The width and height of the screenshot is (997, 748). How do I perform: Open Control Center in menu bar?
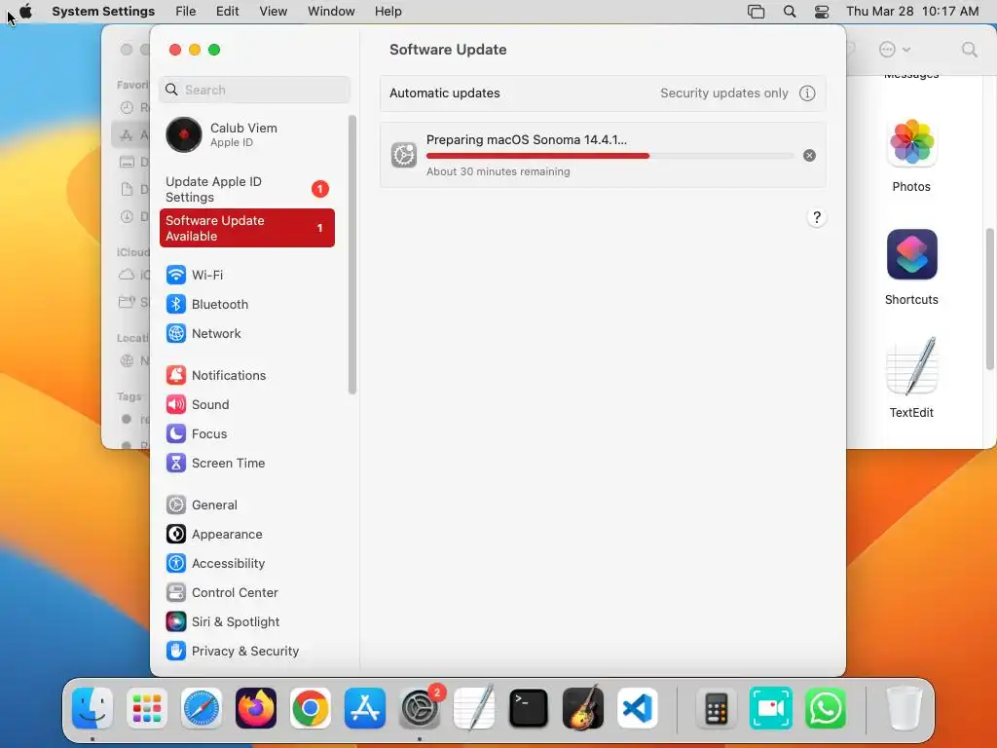click(x=822, y=12)
